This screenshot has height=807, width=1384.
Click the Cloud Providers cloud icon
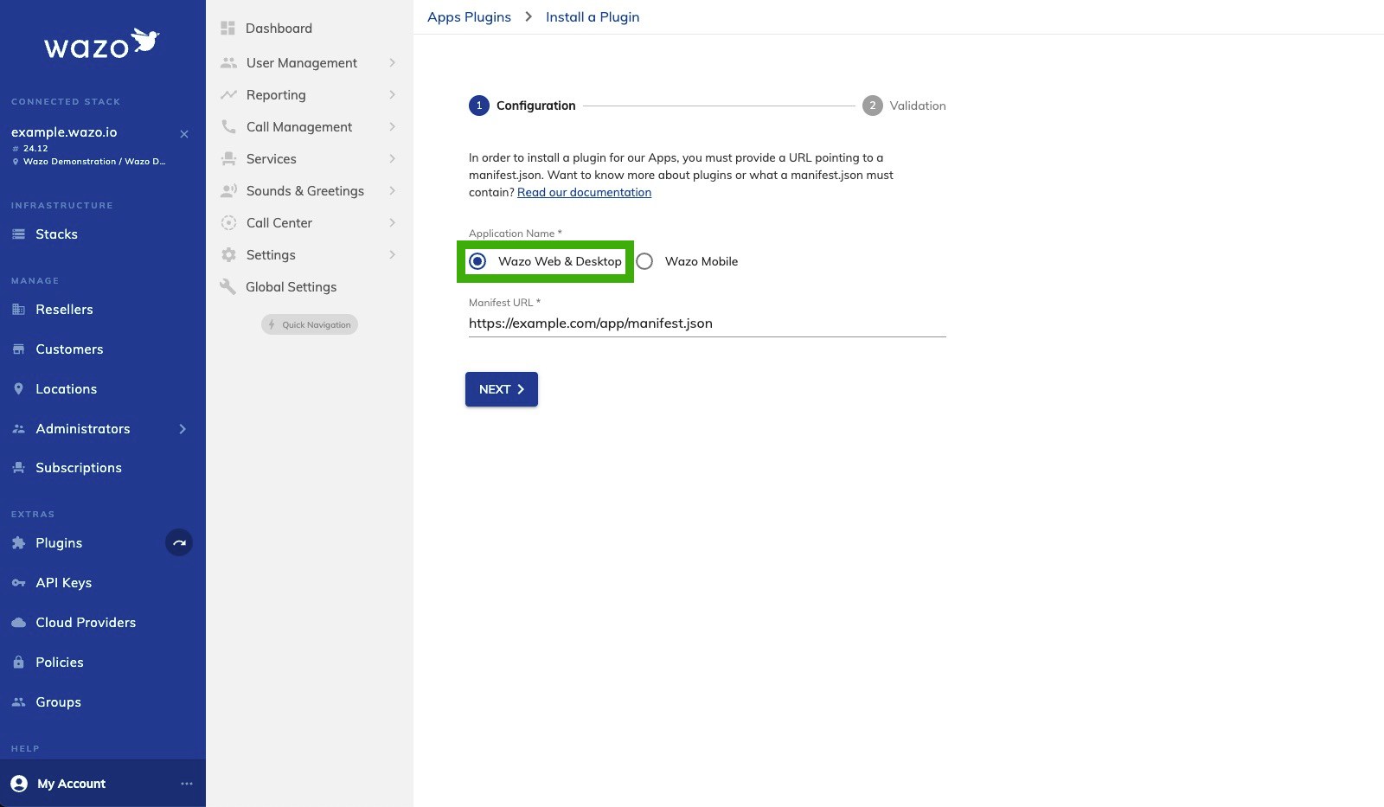pos(18,623)
